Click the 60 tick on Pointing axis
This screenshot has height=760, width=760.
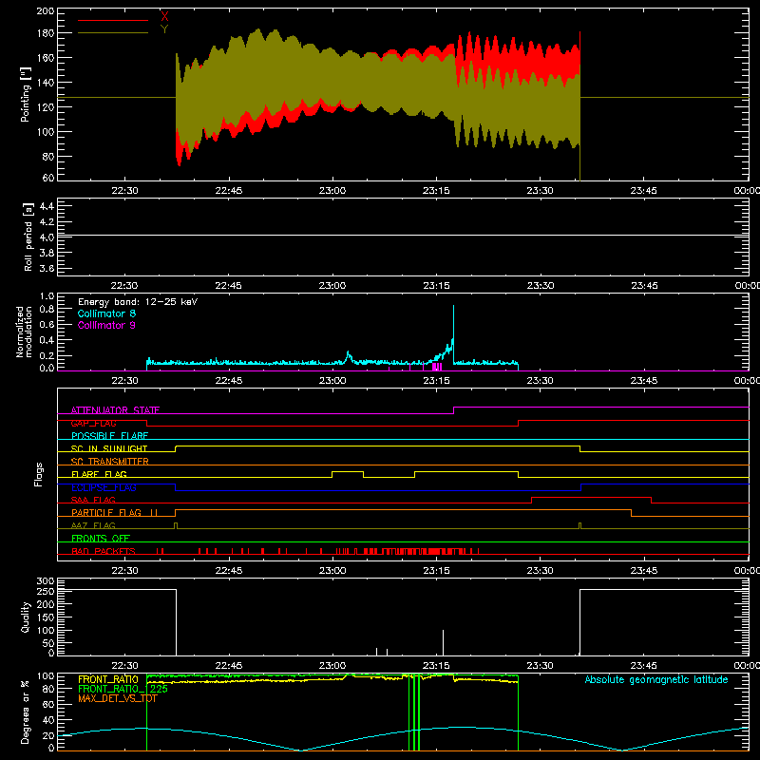click(x=48, y=178)
